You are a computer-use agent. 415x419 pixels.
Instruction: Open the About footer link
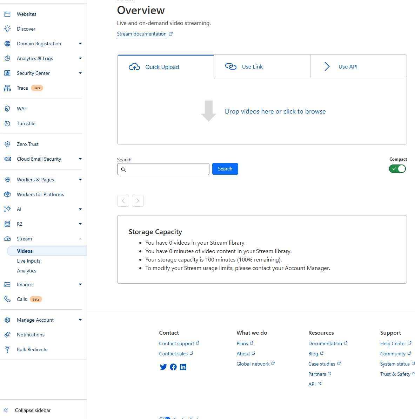tap(246, 354)
